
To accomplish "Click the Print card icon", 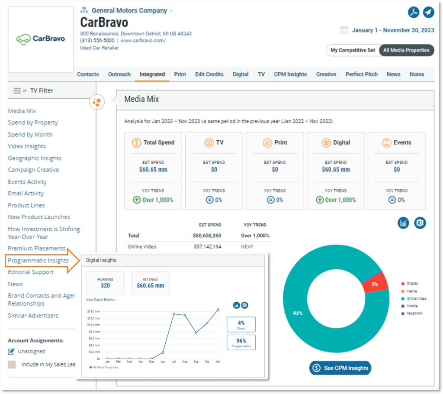I will click(267, 142).
